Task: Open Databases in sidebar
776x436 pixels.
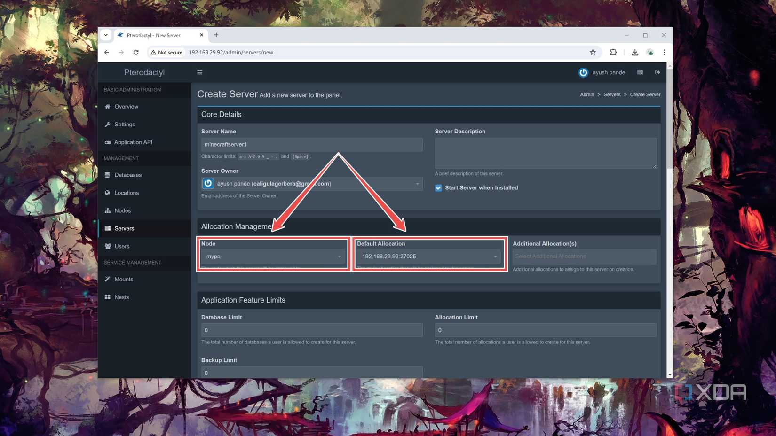Action: tap(144, 175)
